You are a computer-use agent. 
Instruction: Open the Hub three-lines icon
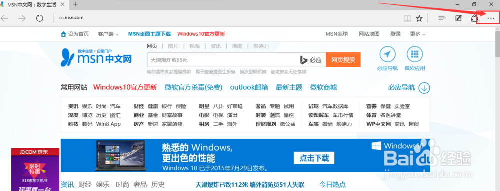(x=442, y=18)
